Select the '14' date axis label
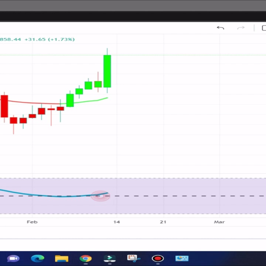This screenshot has width=266, height=266. click(x=116, y=222)
